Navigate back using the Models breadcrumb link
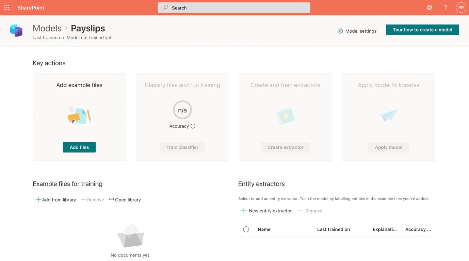 coord(47,28)
